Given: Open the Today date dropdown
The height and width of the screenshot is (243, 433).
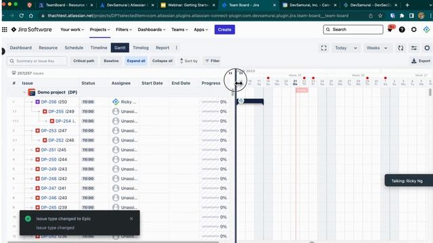Looking at the screenshot, I should (x=346, y=48).
